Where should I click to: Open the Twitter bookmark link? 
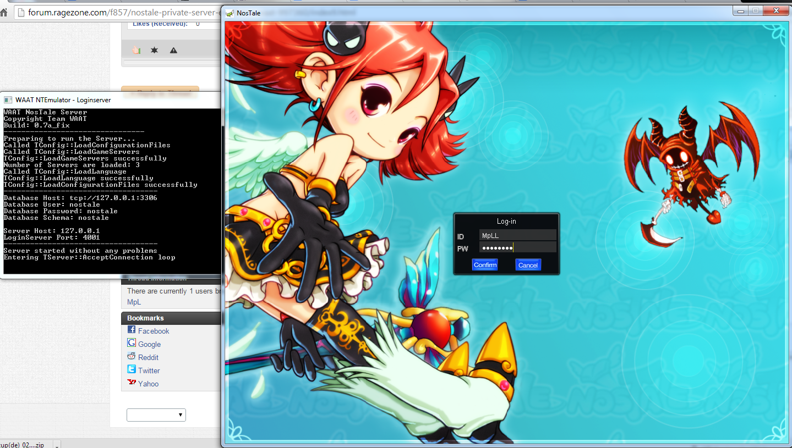click(149, 370)
